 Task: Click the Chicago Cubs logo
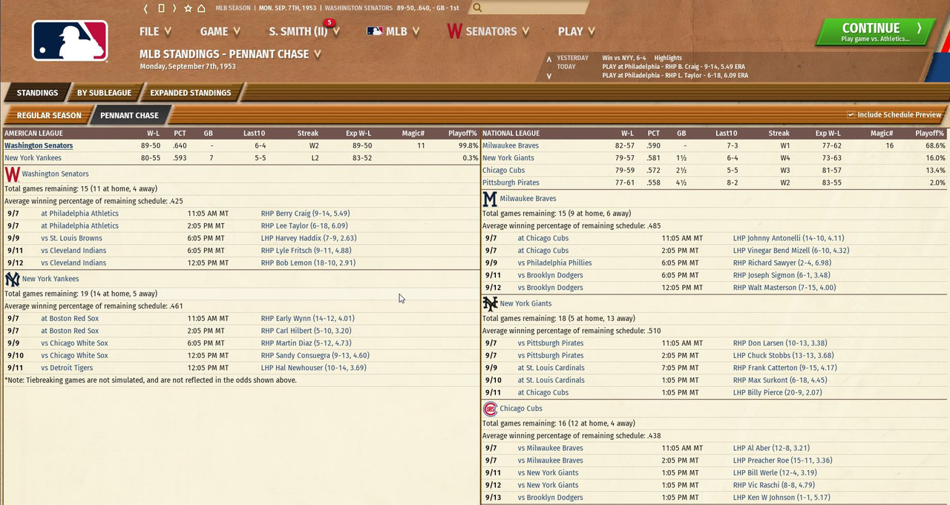[x=490, y=409]
